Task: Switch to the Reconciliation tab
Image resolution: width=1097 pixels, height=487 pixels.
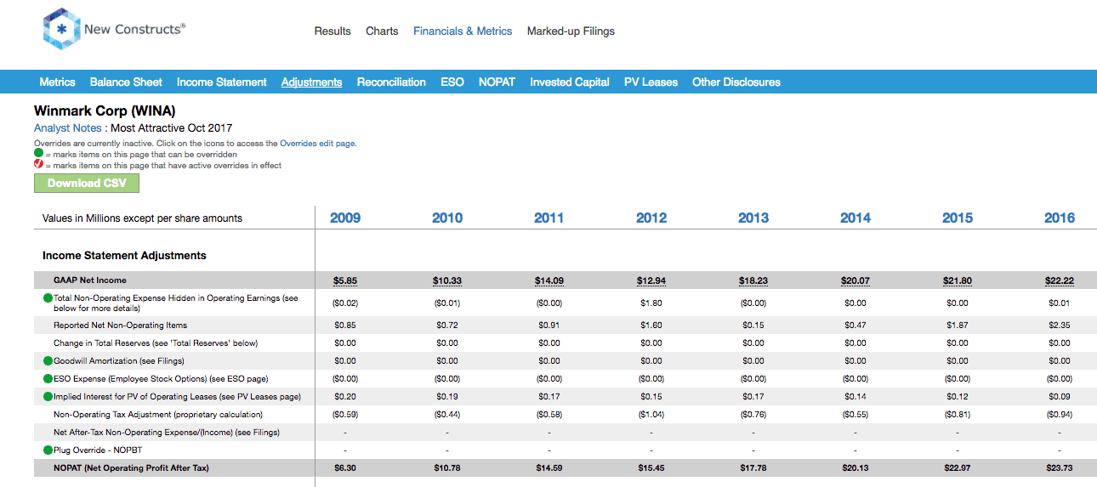Action: [x=391, y=82]
